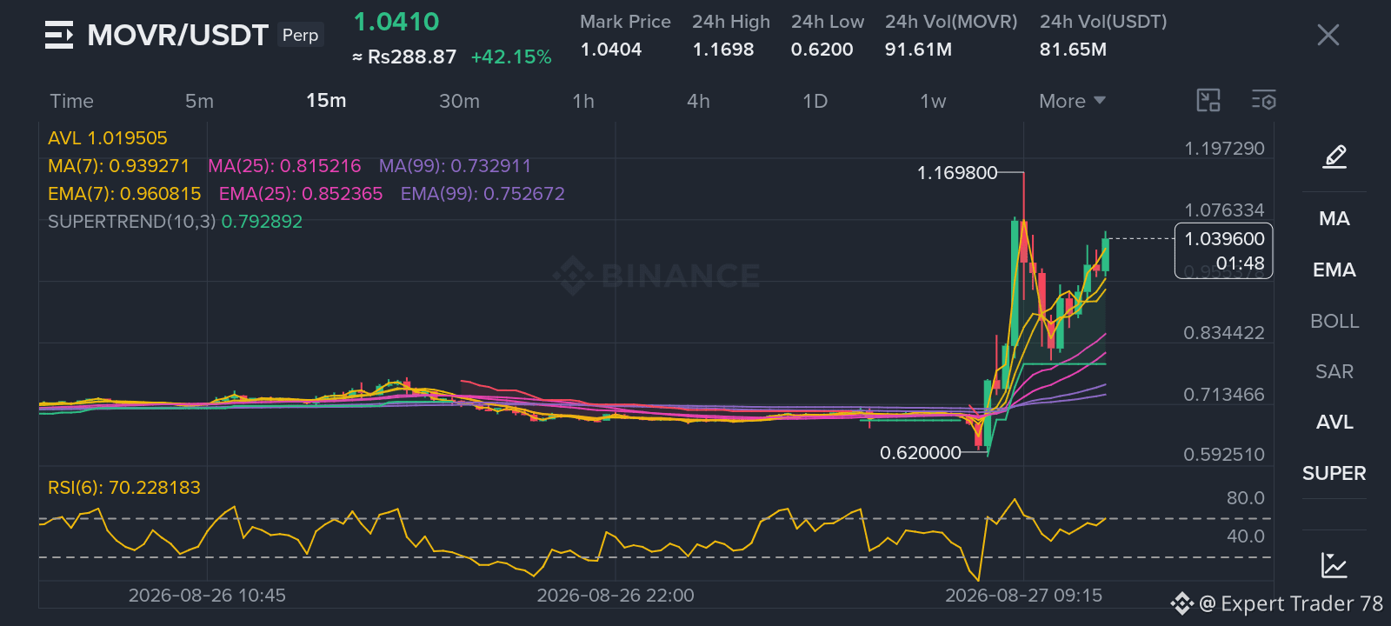Click the RSI 80.0 axis label
The height and width of the screenshot is (626, 1391).
[x=1245, y=498]
